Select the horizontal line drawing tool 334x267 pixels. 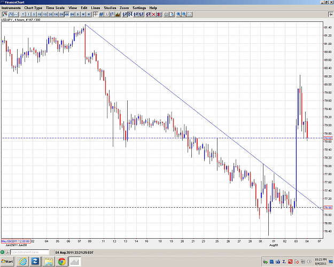(136, 14)
